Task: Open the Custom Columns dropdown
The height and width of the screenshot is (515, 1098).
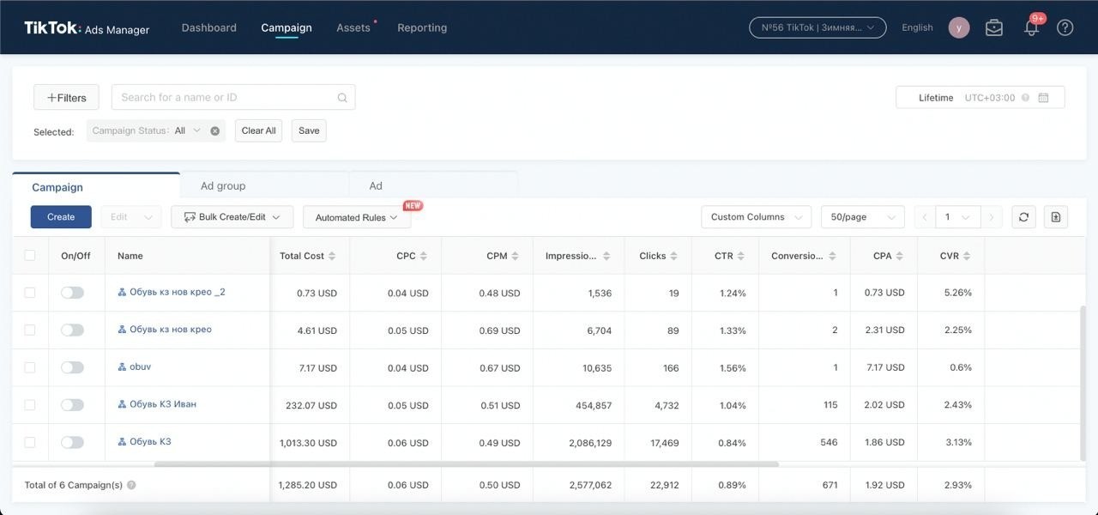Action: (x=756, y=217)
